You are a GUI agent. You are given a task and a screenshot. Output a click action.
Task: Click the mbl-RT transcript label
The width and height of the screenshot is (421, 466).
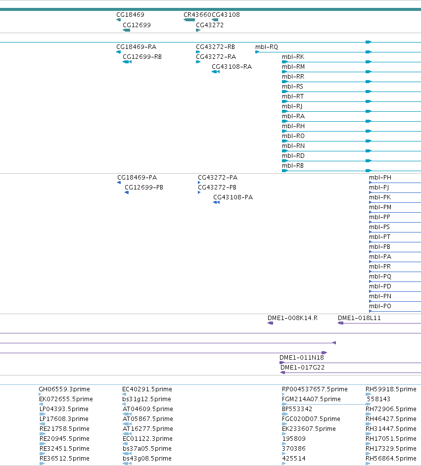pyautogui.click(x=293, y=96)
